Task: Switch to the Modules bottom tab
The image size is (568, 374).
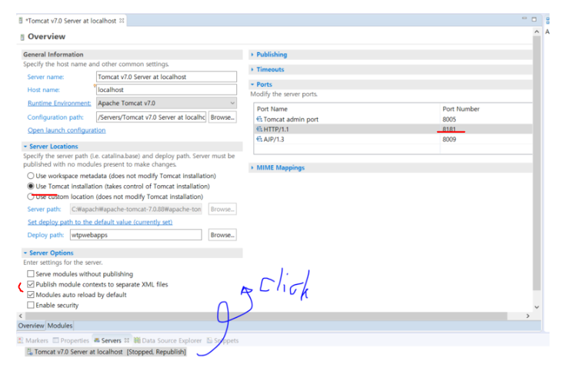Action: 60,326
